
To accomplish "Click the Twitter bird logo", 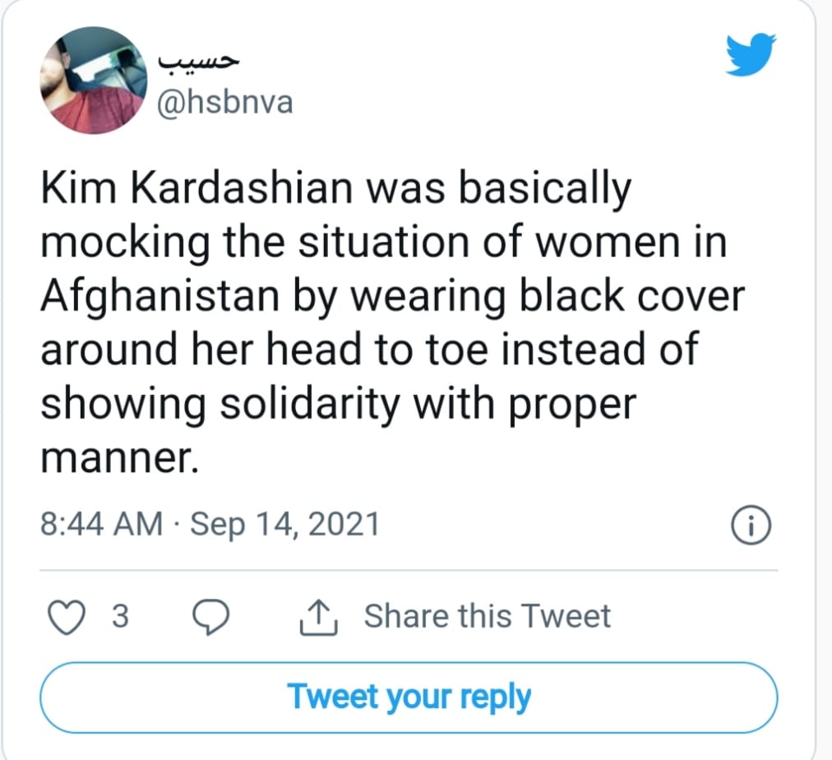I will pos(751,56).
